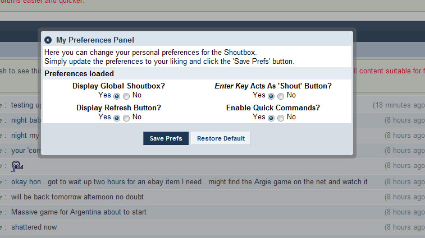Click the 'shattered now' shout message
The width and height of the screenshot is (425, 238).
[x=34, y=227]
